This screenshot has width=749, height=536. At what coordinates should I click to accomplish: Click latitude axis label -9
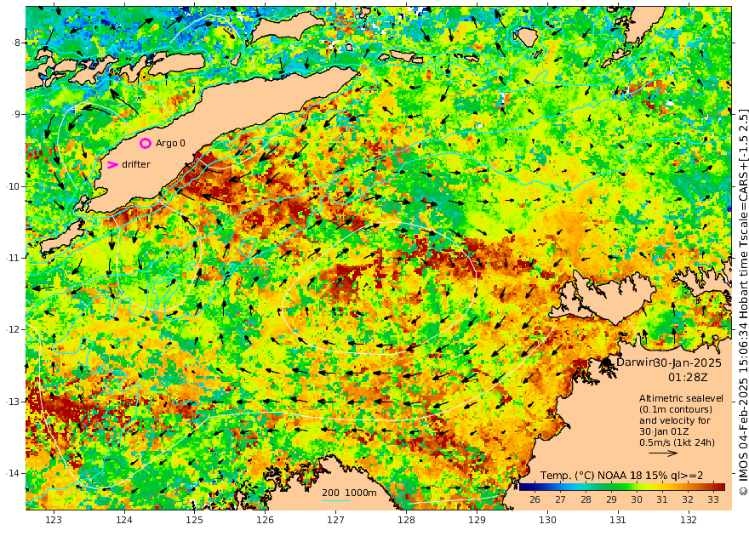click(x=16, y=114)
